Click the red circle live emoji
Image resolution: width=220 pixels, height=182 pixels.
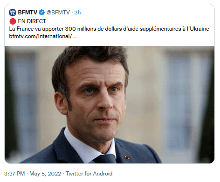[13, 21]
